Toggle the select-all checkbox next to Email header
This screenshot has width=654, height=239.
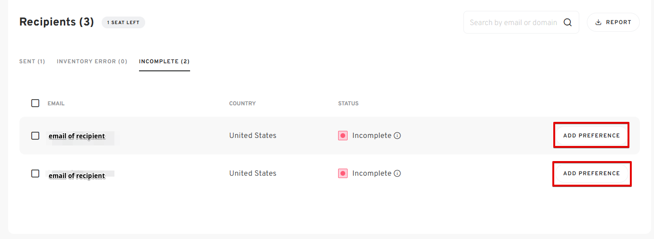[35, 103]
